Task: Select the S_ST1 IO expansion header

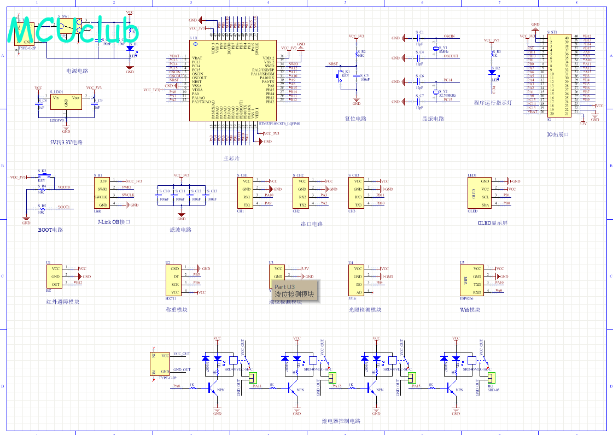Action: tap(559, 75)
